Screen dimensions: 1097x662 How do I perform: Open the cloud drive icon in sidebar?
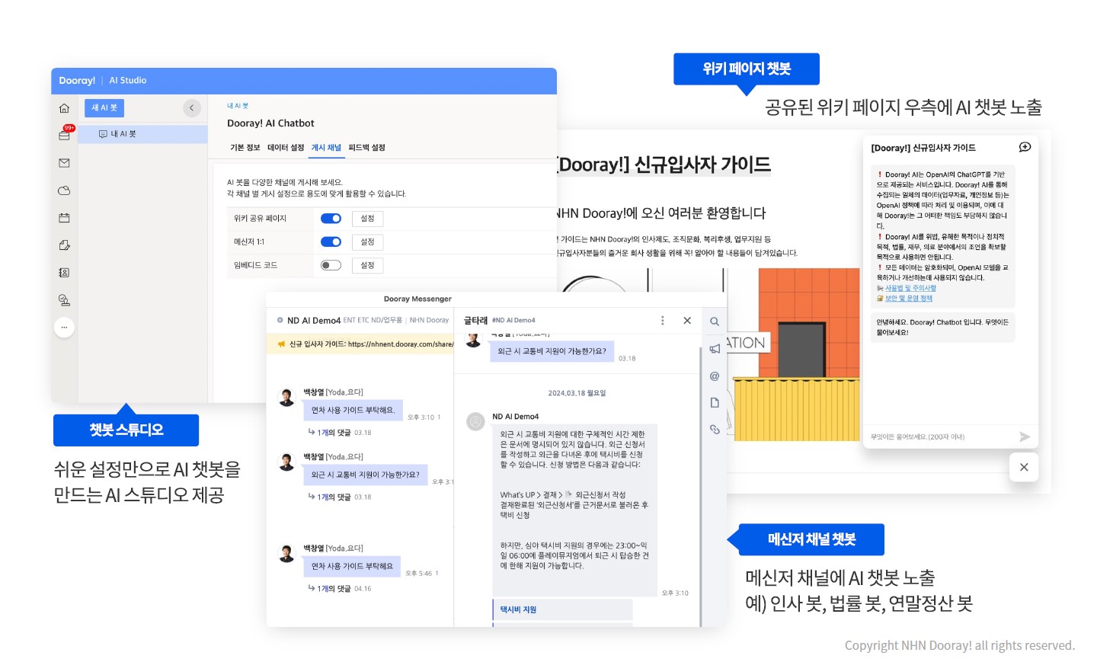coord(64,190)
